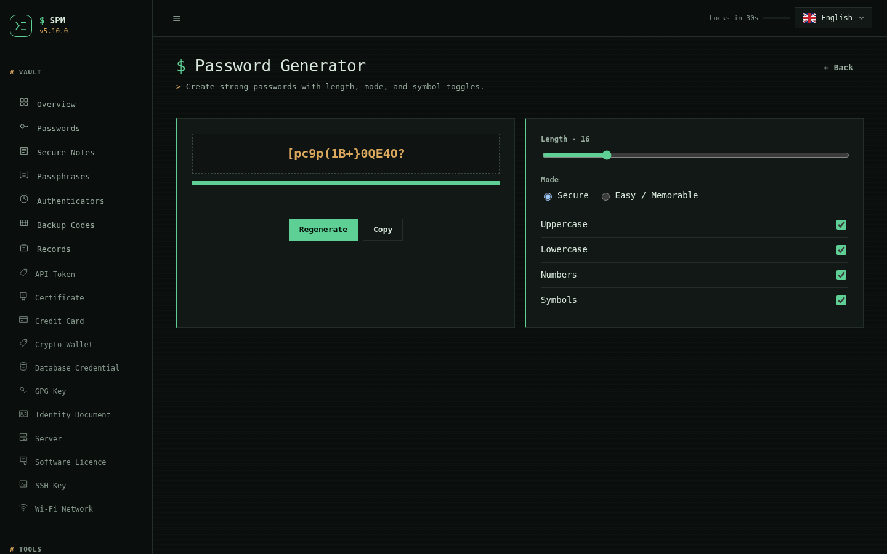The width and height of the screenshot is (887, 554).
Task: Click the Authenticators clock icon
Action: point(24,199)
